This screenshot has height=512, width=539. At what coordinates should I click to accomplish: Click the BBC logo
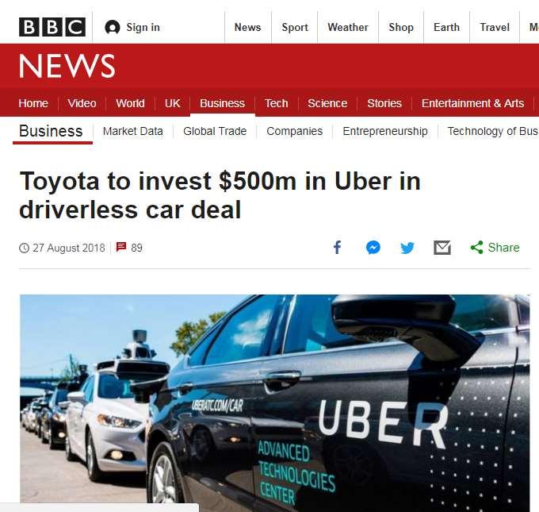click(52, 27)
